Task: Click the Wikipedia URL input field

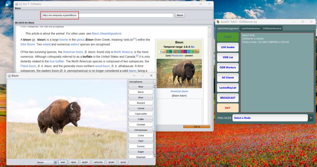Action: coord(107,15)
